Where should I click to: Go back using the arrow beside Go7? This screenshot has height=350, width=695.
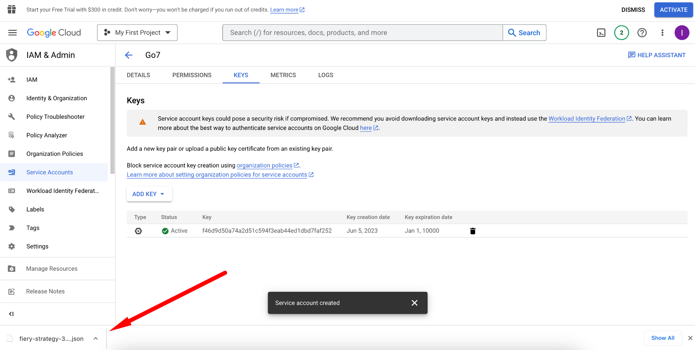point(129,55)
